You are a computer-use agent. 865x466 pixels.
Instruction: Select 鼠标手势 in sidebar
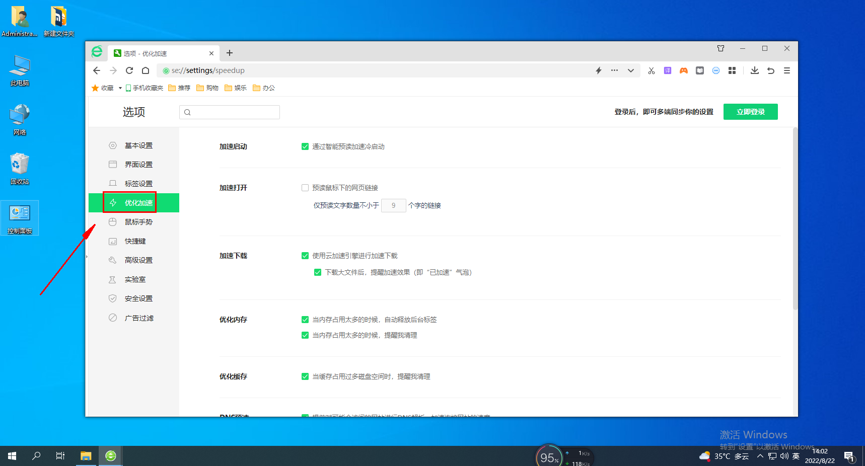pyautogui.click(x=134, y=222)
